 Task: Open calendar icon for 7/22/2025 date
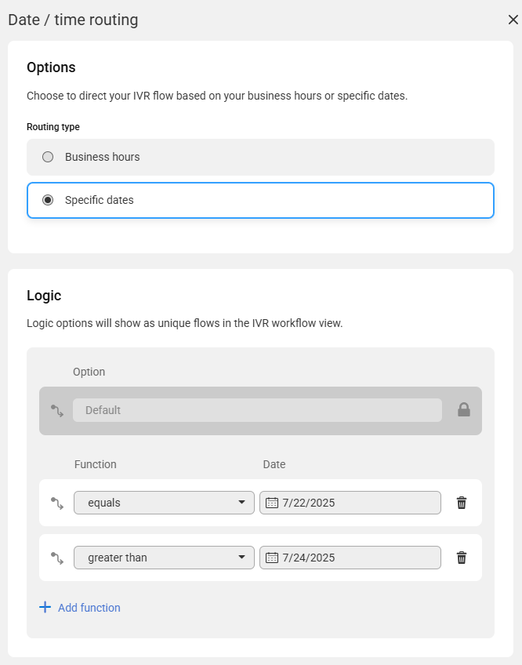272,503
